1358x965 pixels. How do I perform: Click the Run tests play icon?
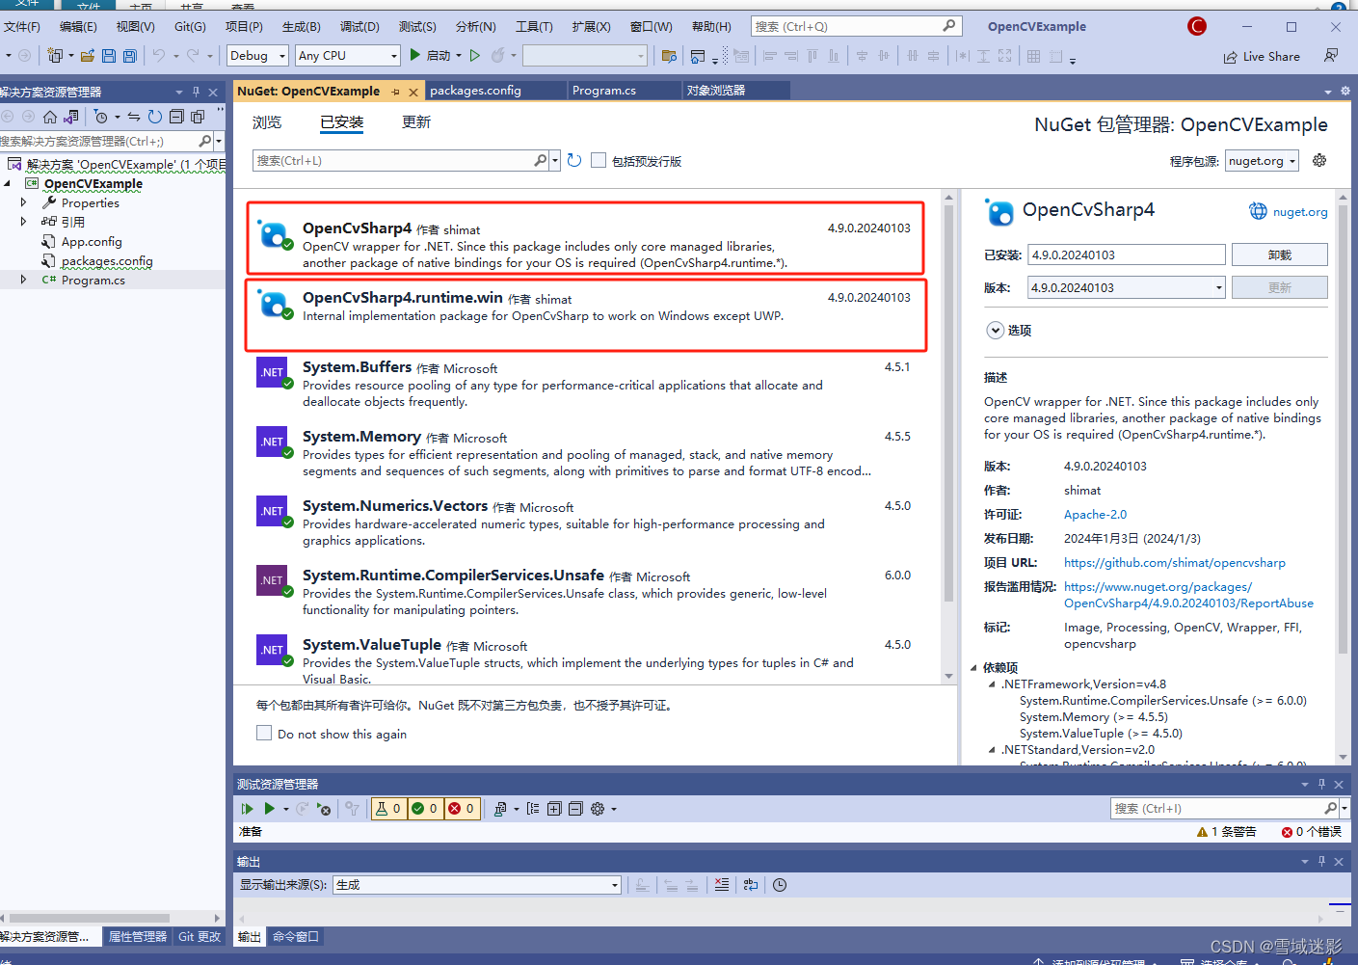tap(270, 809)
